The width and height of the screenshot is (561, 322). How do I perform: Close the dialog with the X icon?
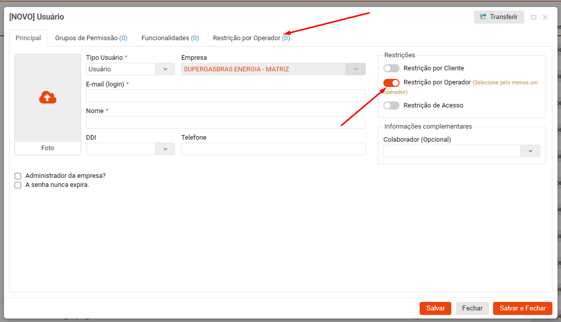coord(545,18)
